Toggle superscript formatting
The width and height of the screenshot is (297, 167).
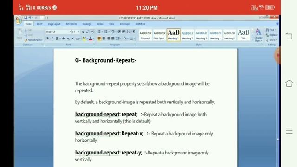[x=72, y=39]
